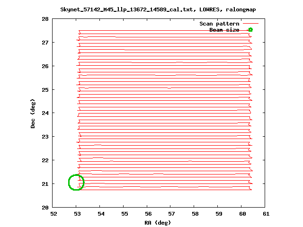Click the 'Scan pattern' legend label
Screen dimensions: 303x227
219,24
